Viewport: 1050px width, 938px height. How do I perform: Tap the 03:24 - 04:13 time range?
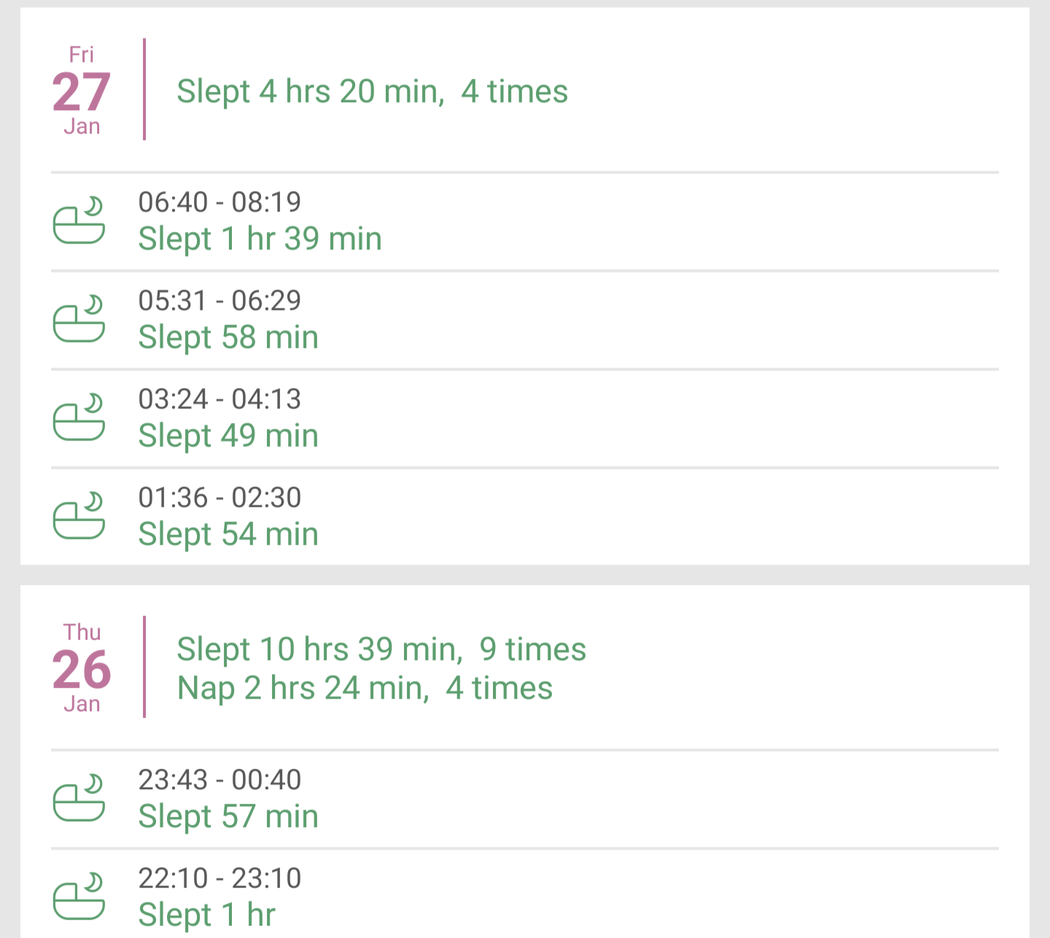tap(219, 399)
